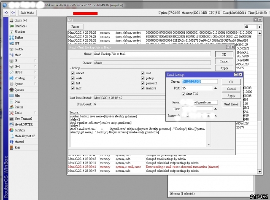Click the From email field
270x200 pixels.
coord(200,103)
